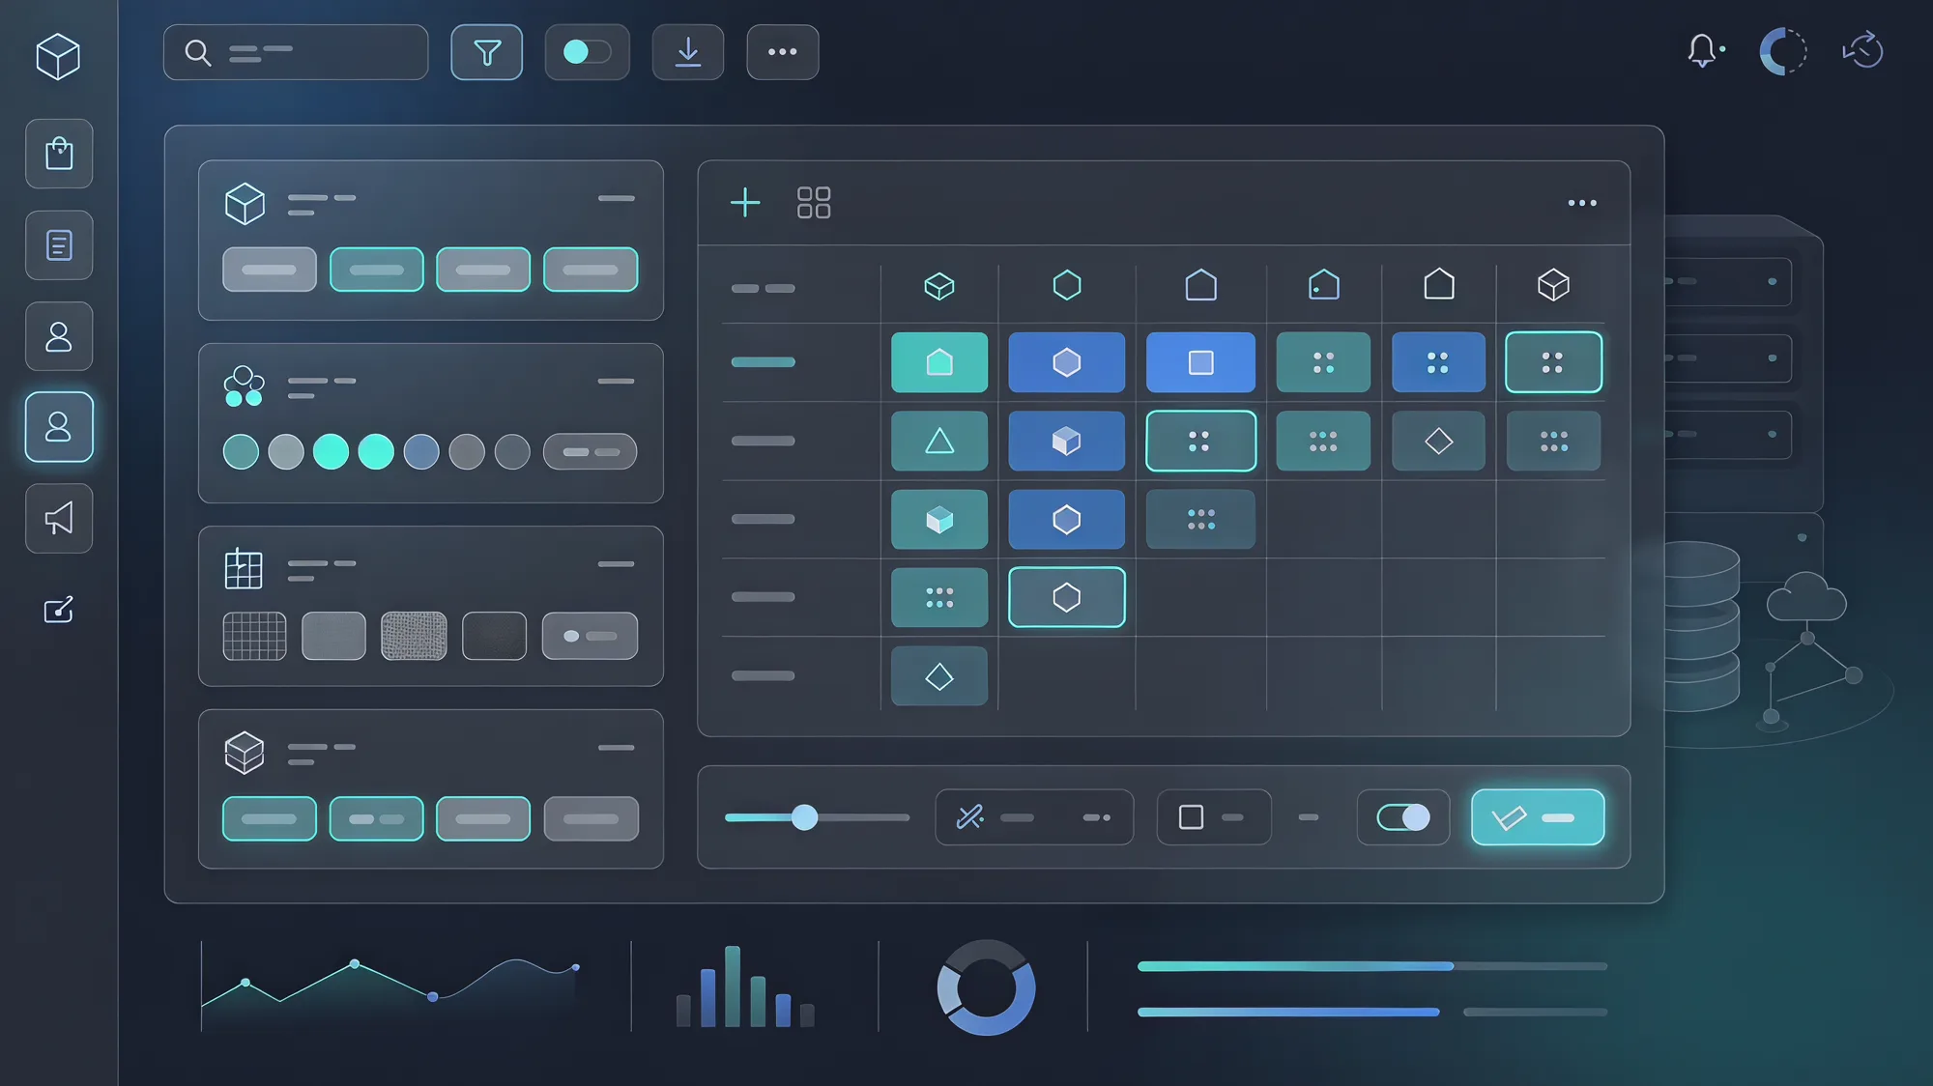Click the search input field
The height and width of the screenshot is (1086, 1933).
pos(296,52)
